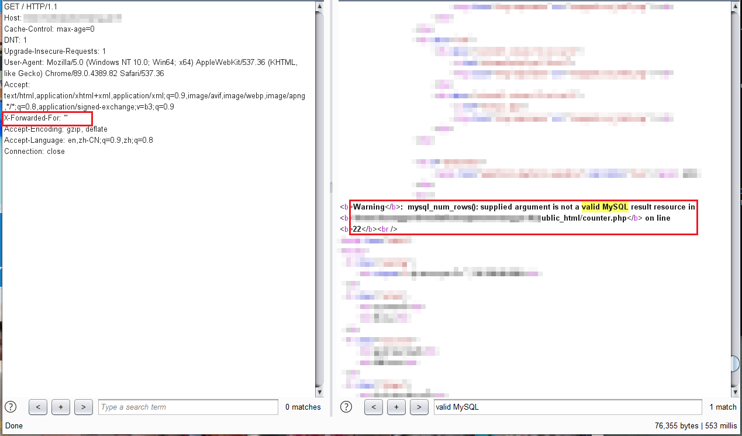
Task: Click the plus button in request search bar
Action: tap(61, 407)
